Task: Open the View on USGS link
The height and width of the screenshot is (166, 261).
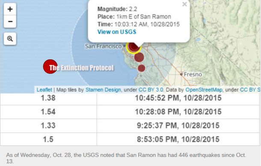Action: pyautogui.click(x=117, y=32)
